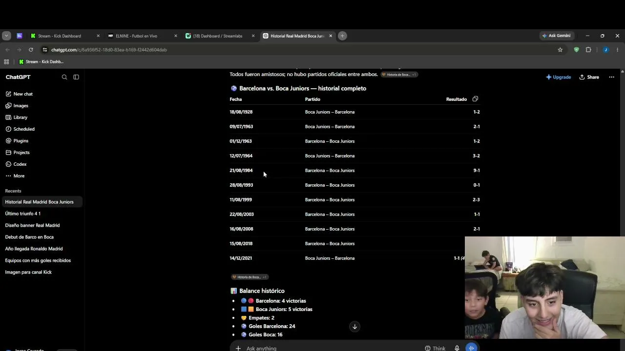Switch to Stream - Kick Dashboard tab
This screenshot has height=351, width=625.
[x=65, y=36]
